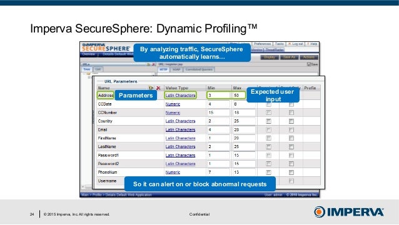Toggle first checkbox in CCDate row
399x225 pixels.
coord(268,104)
